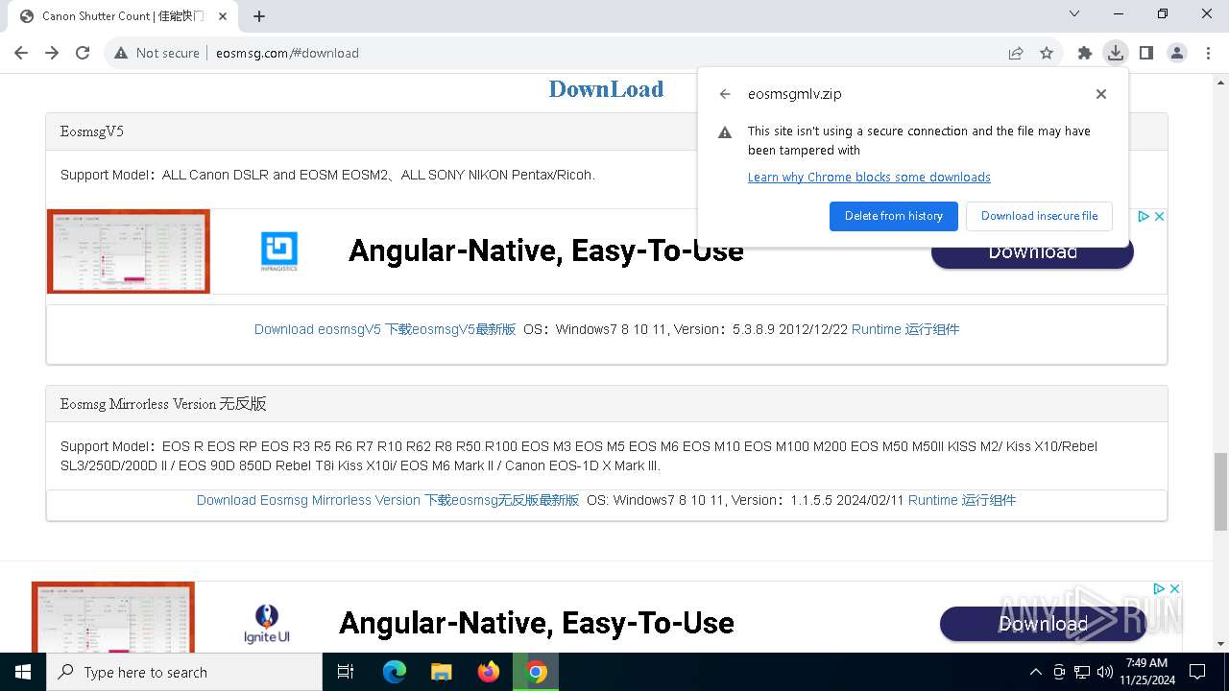The image size is (1229, 691).
Task: Open Chrome's three-dot menu
Action: tap(1207, 53)
